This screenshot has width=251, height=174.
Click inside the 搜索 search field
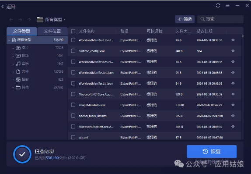pos(220,19)
